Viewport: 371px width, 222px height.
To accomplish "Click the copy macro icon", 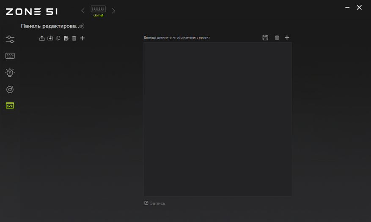I will 58,38.
